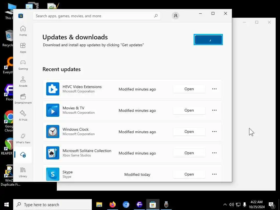Open the volume control in system tray
This screenshot has width=280, height=210.
pos(231,205)
